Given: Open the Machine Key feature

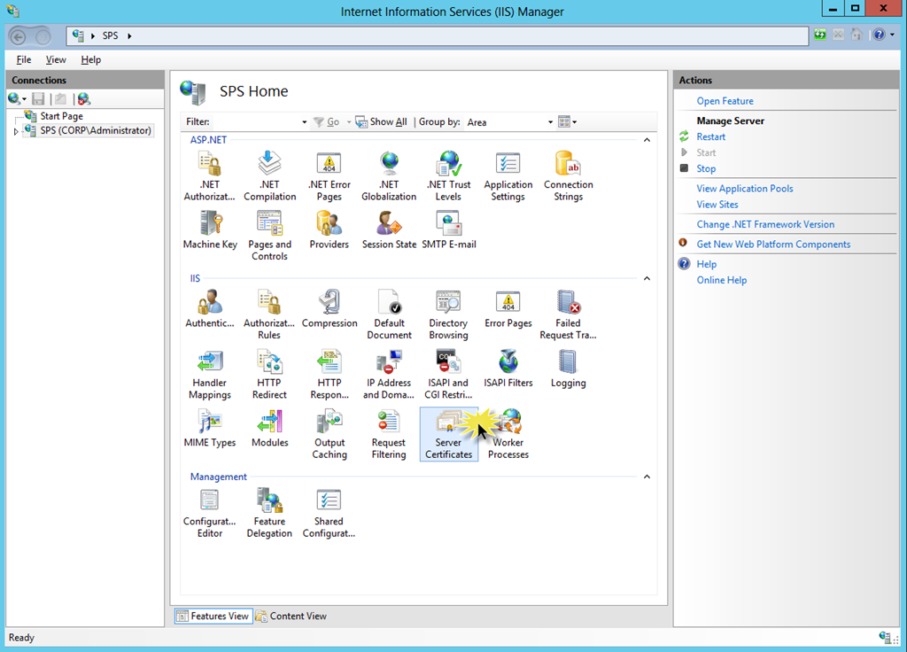Looking at the screenshot, I should 210,229.
